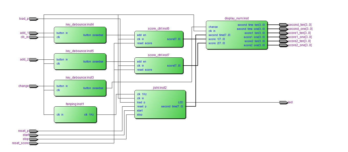The image size is (348, 152).
Task: Select the reset_p input pin
Action: 34,131
